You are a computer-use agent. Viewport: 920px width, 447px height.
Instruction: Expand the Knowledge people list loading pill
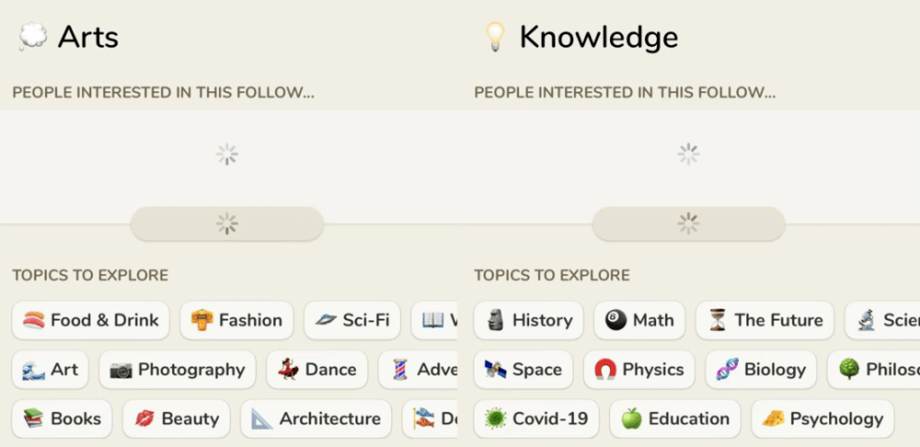tap(688, 223)
